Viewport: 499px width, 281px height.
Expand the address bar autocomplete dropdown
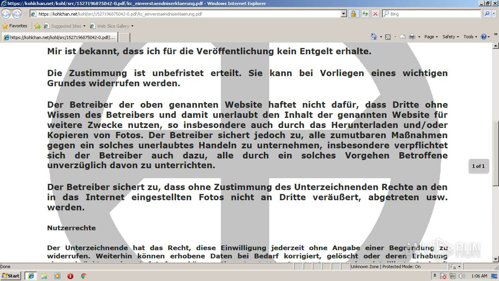point(343,14)
